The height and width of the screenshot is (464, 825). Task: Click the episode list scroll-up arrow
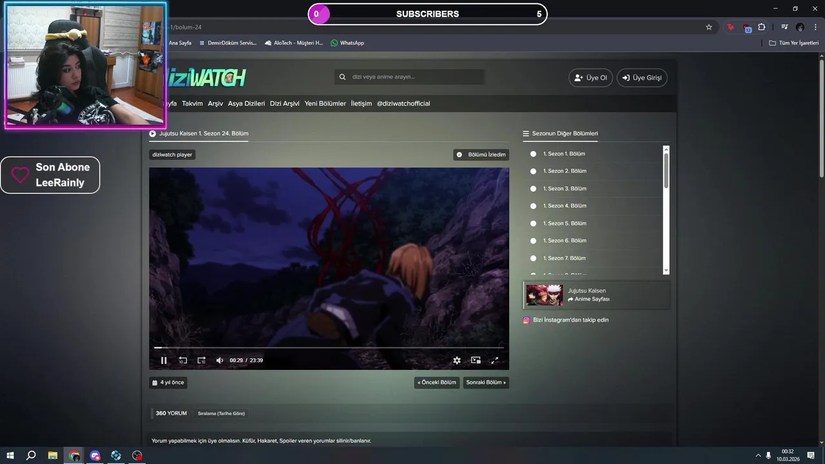pos(666,149)
